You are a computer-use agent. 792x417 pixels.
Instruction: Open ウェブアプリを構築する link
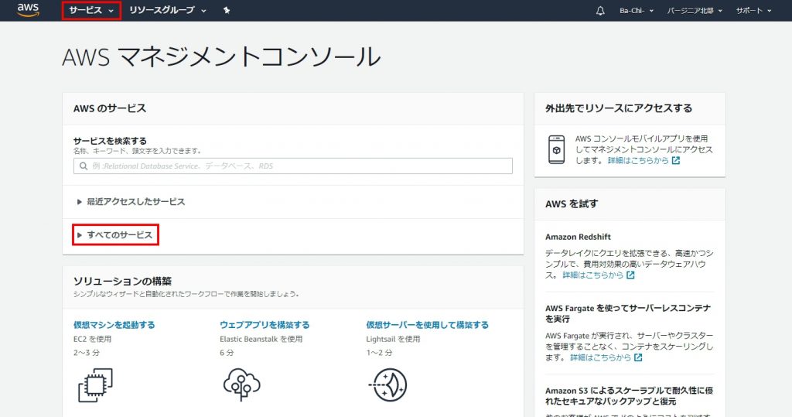(x=265, y=324)
